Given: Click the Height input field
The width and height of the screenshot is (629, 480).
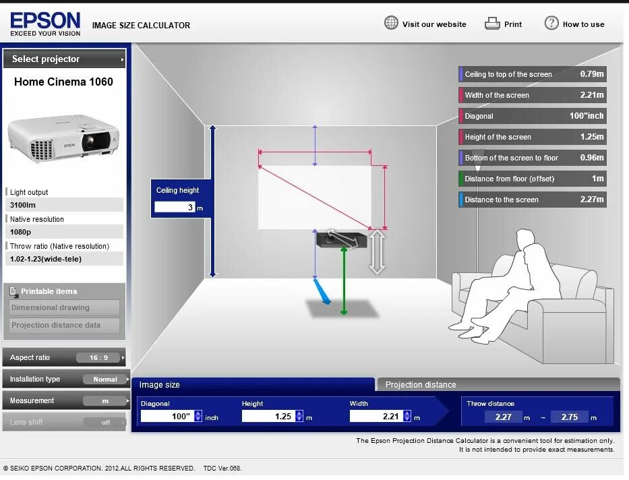Looking at the screenshot, I should pos(268,416).
